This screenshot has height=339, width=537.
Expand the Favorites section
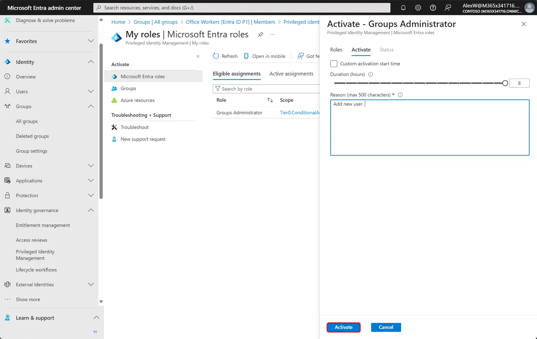pos(91,41)
